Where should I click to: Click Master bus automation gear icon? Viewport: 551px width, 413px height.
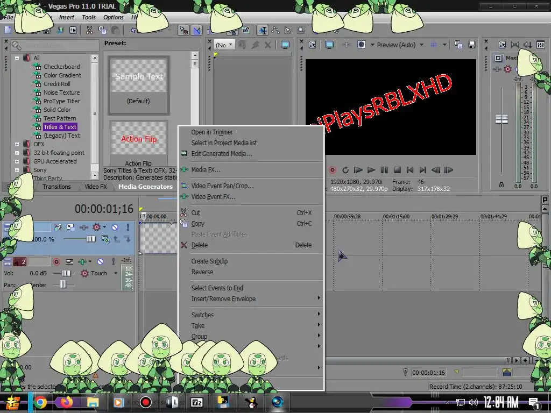pyautogui.click(x=507, y=69)
